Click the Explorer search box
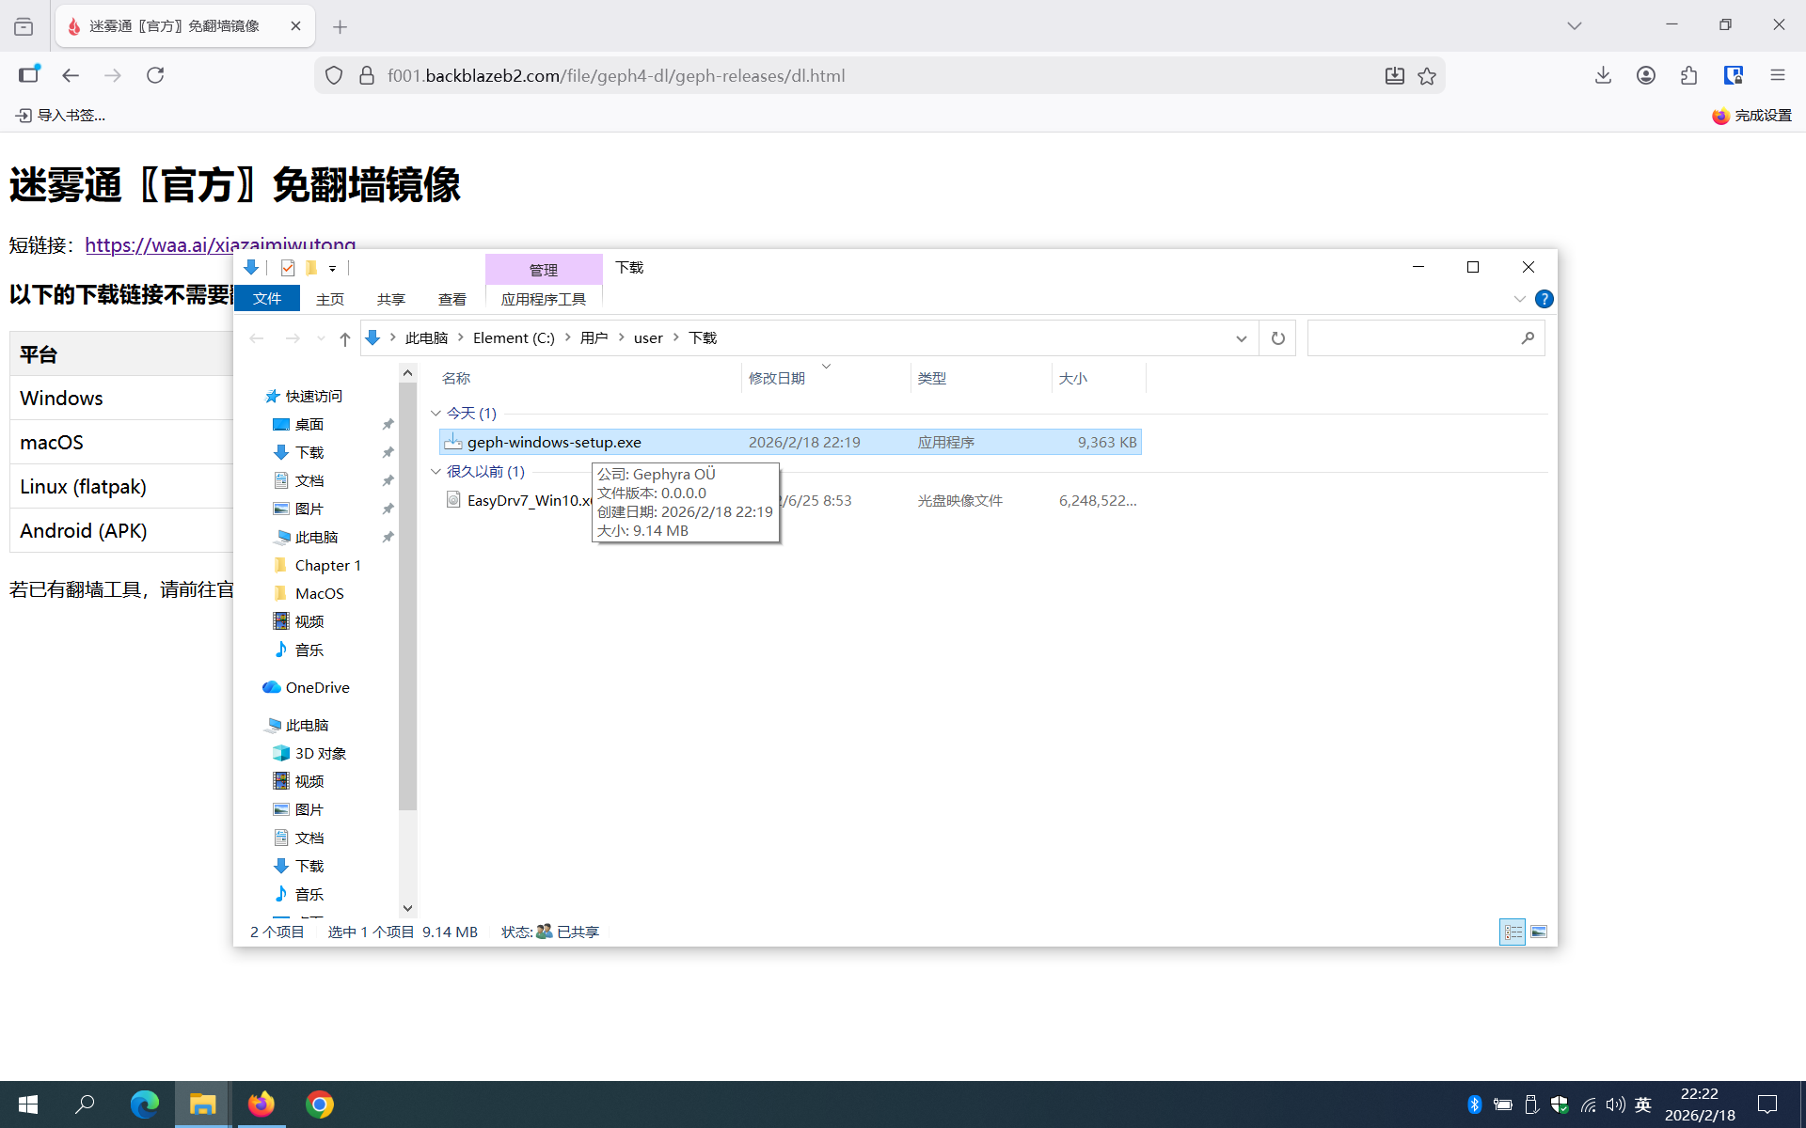This screenshot has width=1806, height=1128. 1411,338
